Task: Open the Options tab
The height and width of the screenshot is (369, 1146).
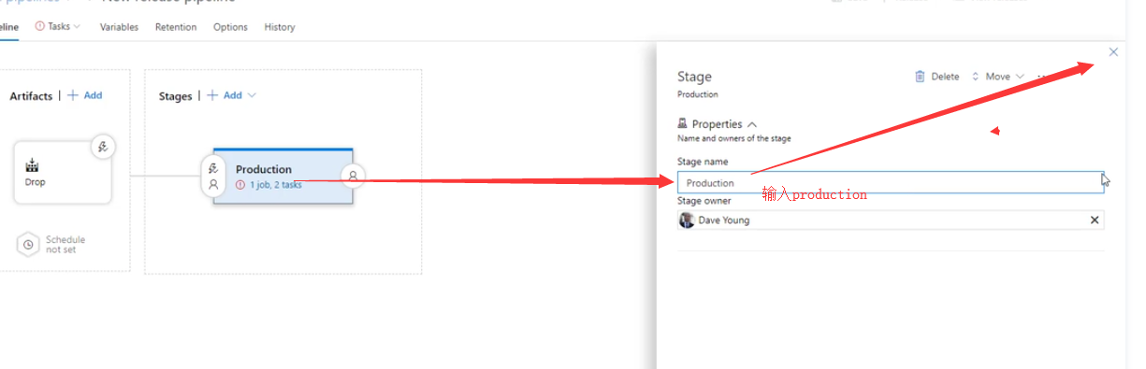Action: tap(230, 27)
